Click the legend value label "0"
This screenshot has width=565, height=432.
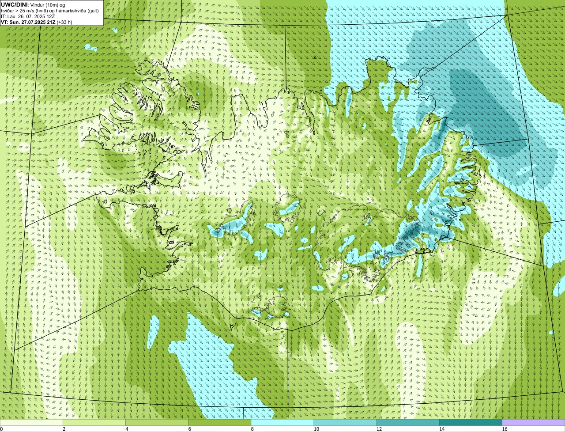click(2, 429)
